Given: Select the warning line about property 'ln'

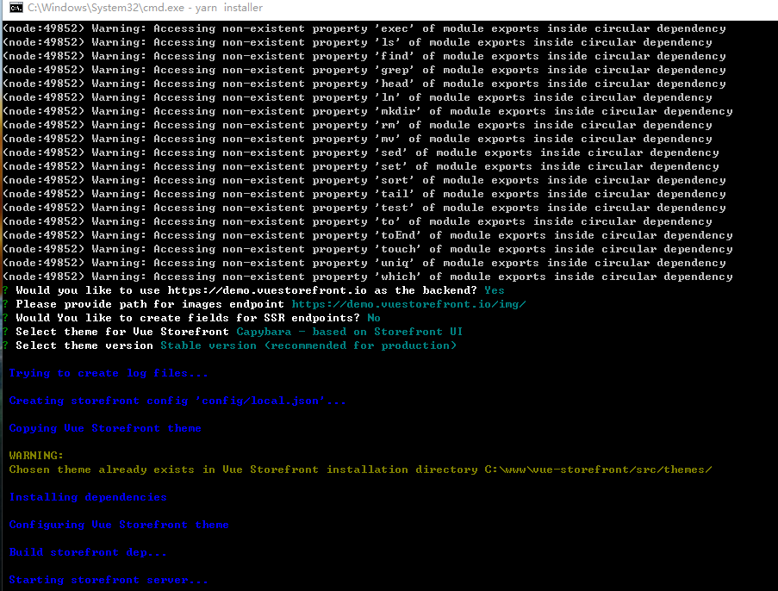Looking at the screenshot, I should click(358, 97).
